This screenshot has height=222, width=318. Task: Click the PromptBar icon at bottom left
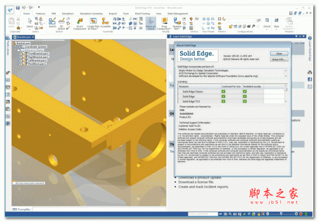tap(14, 209)
